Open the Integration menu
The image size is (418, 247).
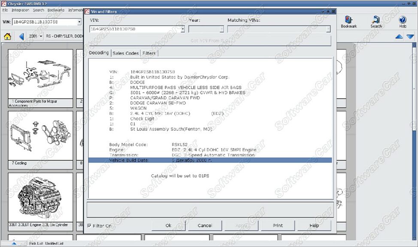coord(20,10)
